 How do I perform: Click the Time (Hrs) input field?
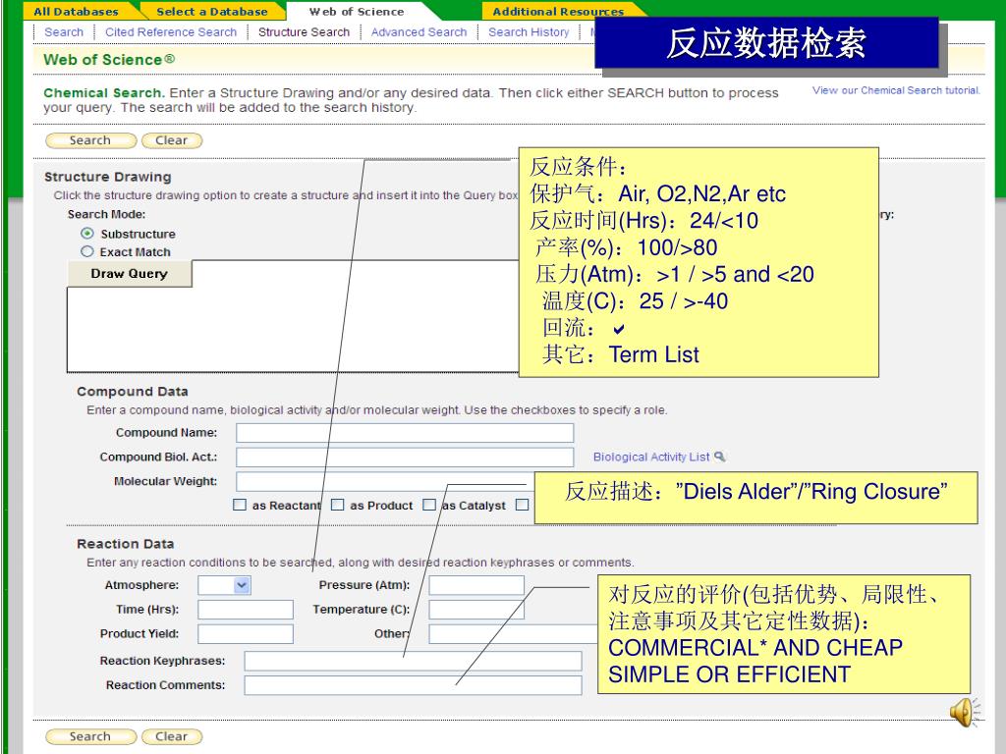245,609
